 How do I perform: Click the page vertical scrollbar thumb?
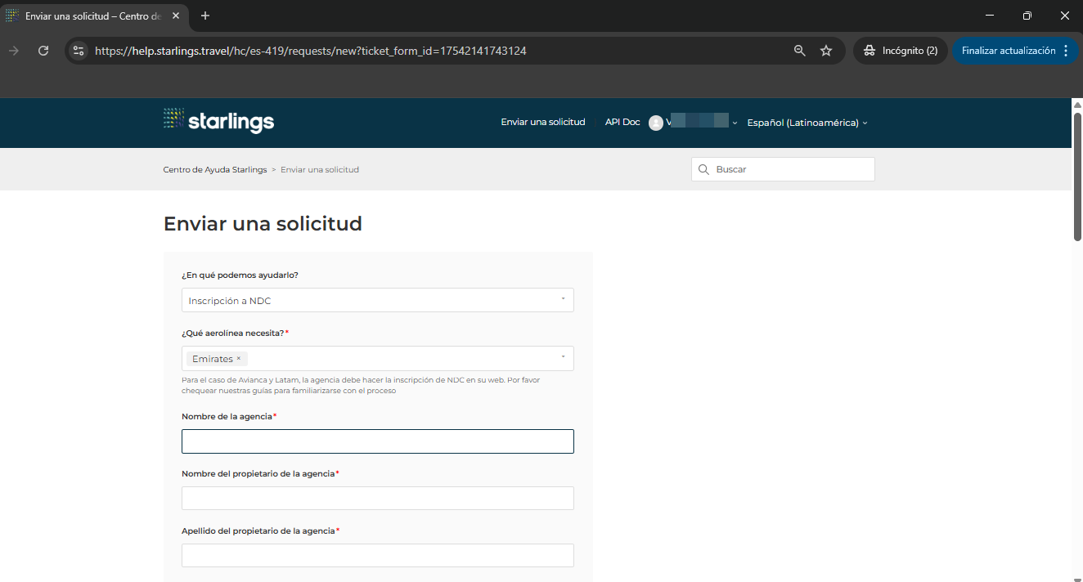1077,176
